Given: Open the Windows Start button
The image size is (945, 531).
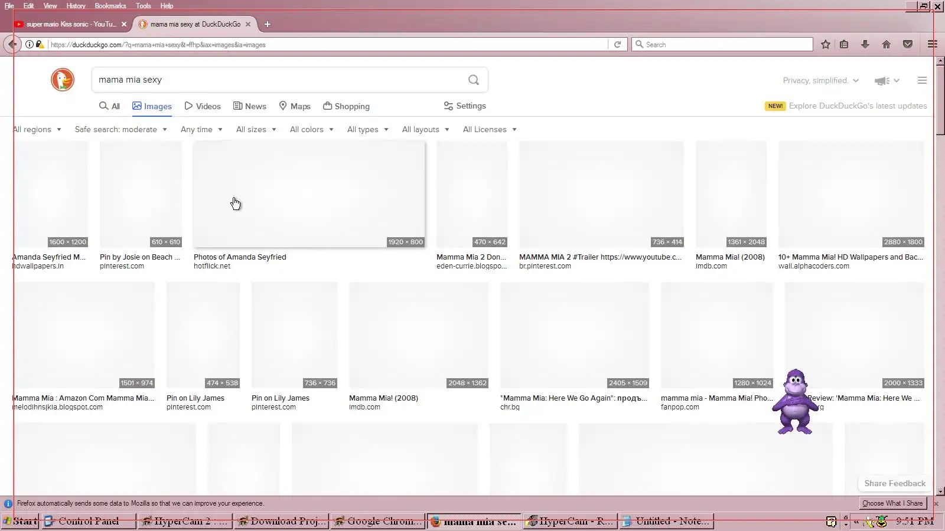Looking at the screenshot, I should click(x=20, y=521).
